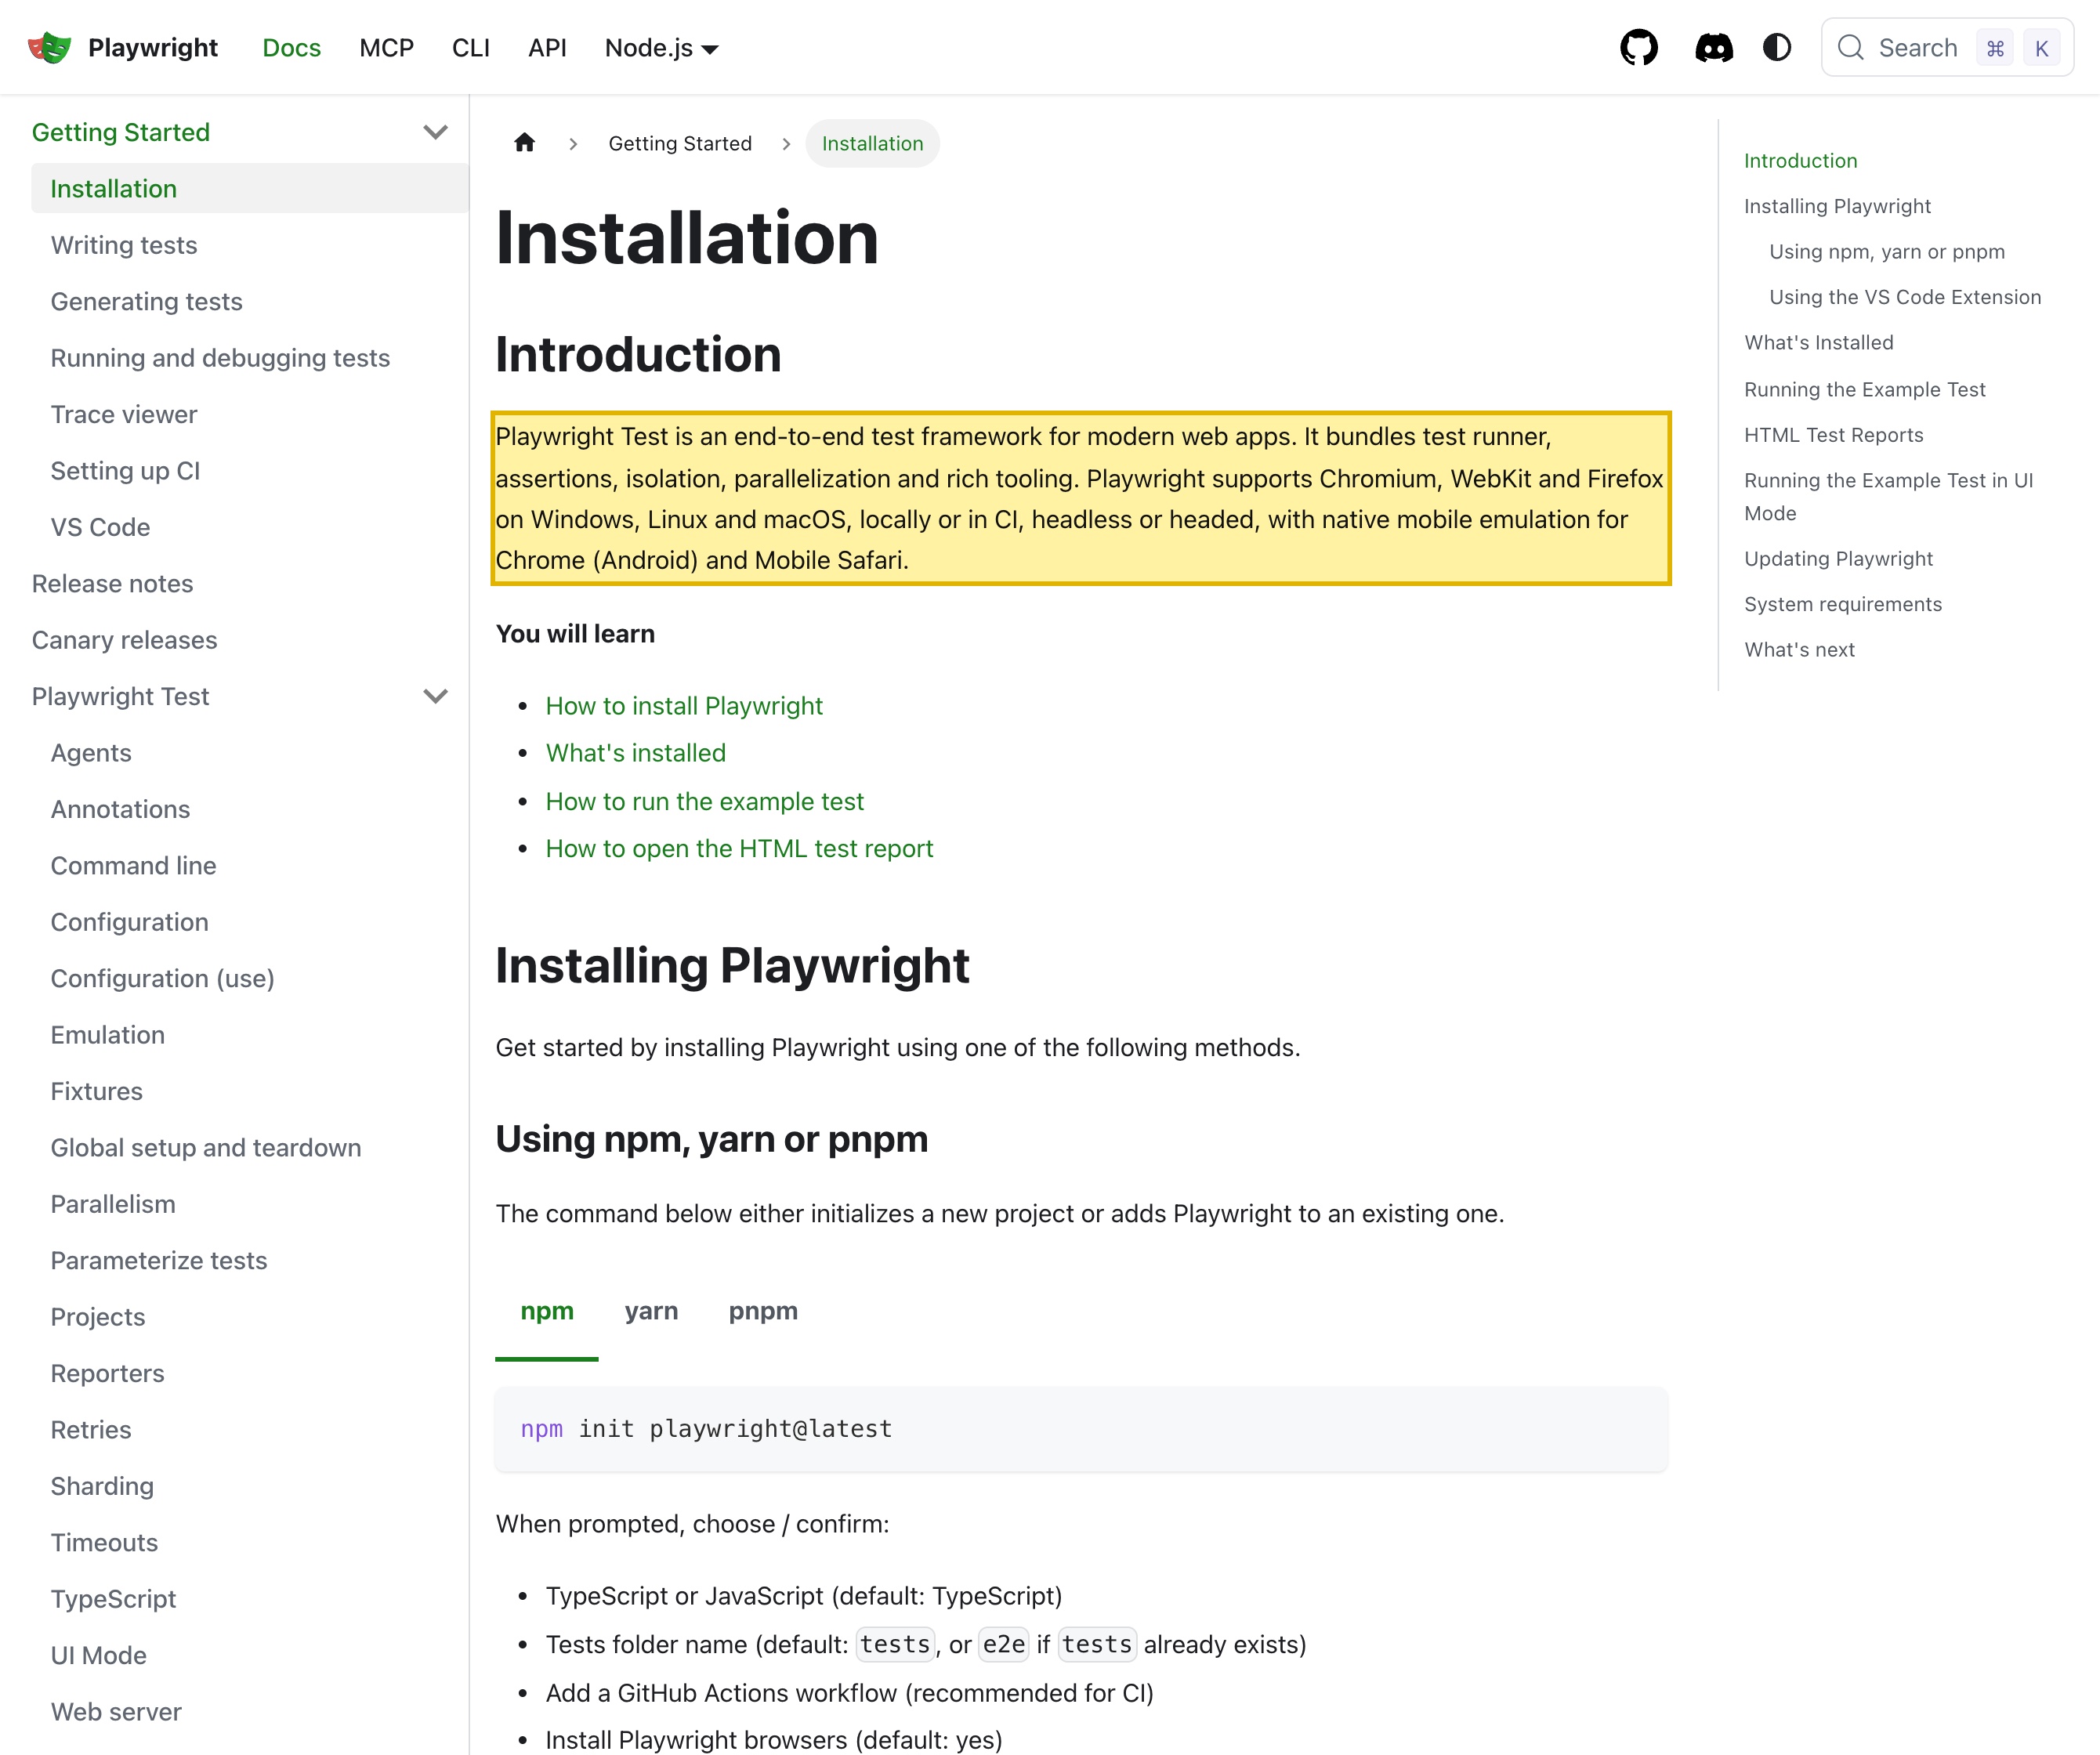The width and height of the screenshot is (2100, 1755).
Task: Open How to run the example test
Action: click(x=705, y=801)
